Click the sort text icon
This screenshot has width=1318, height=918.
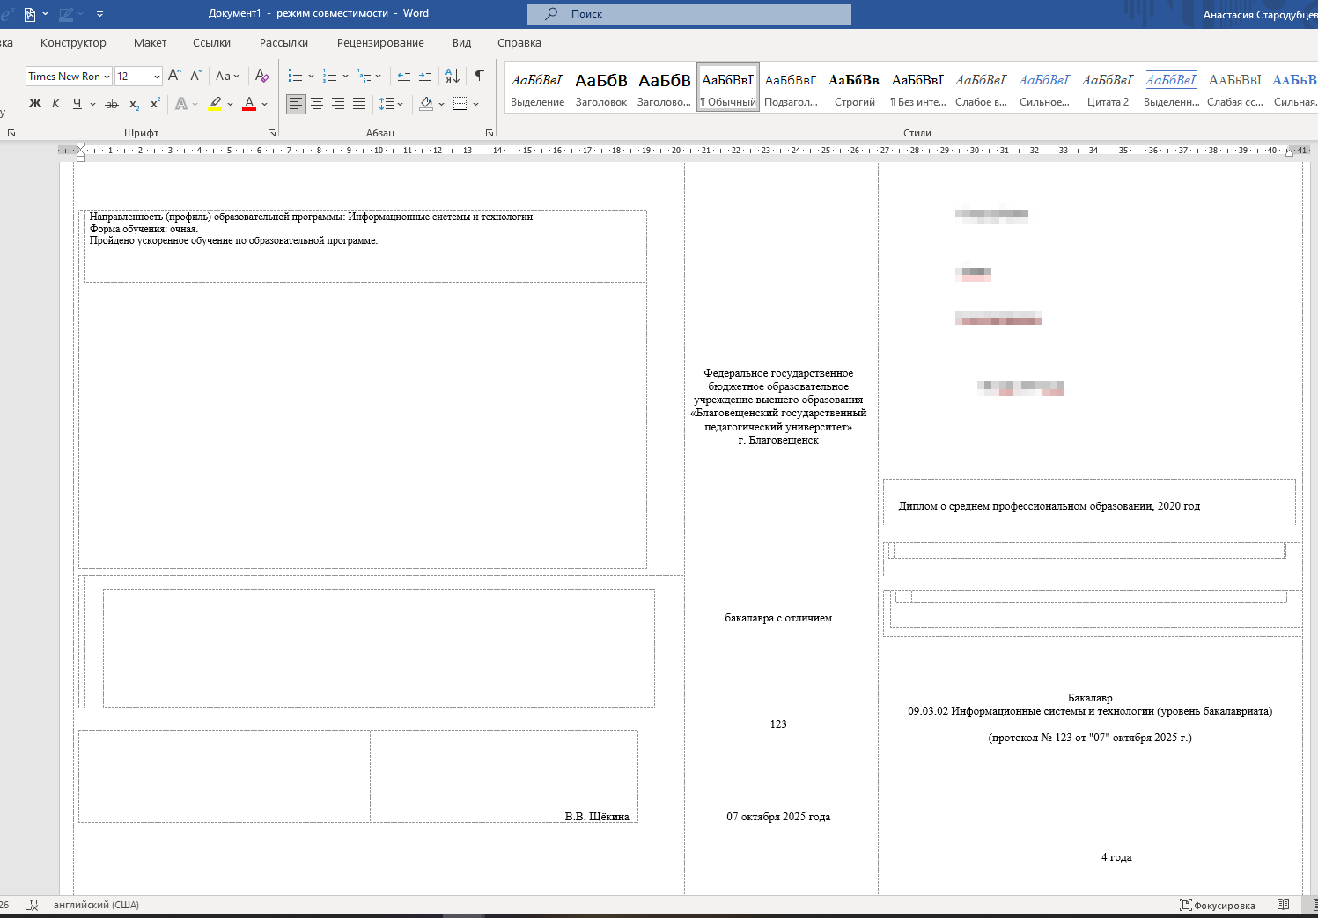(452, 76)
